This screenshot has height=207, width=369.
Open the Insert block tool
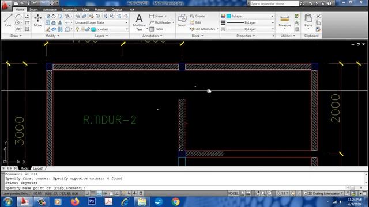tap(182, 20)
